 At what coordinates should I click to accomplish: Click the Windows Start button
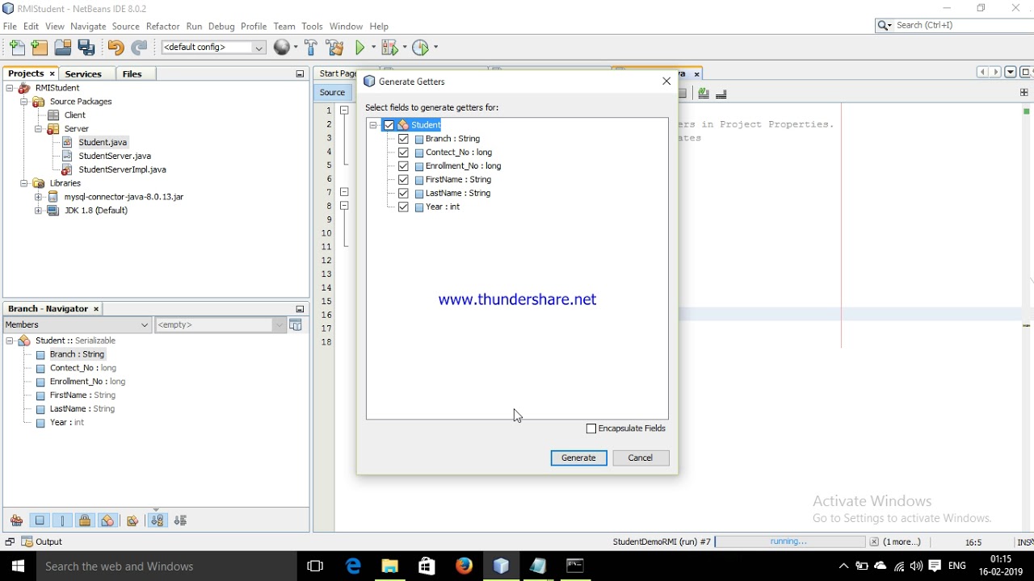[x=18, y=566]
